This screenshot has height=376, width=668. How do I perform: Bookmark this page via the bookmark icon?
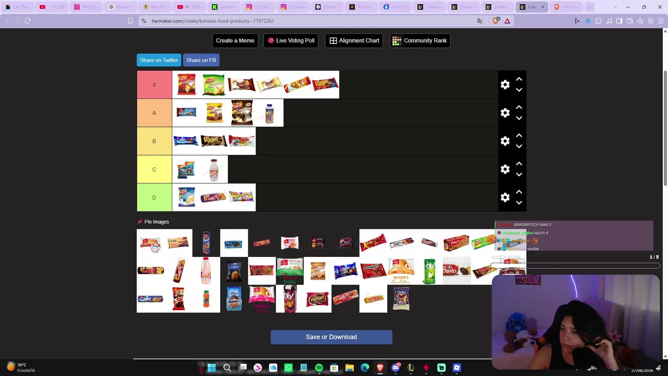click(130, 21)
